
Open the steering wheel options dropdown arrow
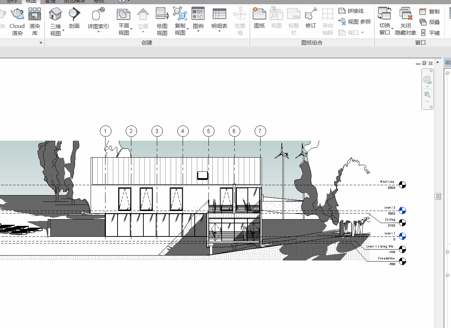click(427, 87)
